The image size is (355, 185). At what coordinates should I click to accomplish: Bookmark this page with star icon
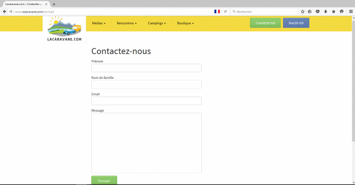tap(303, 12)
